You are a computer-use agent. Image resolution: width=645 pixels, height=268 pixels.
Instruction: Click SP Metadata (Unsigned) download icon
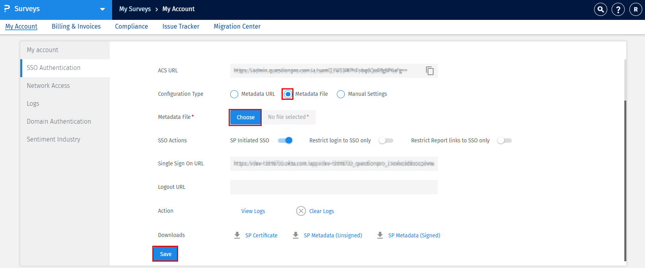point(295,235)
